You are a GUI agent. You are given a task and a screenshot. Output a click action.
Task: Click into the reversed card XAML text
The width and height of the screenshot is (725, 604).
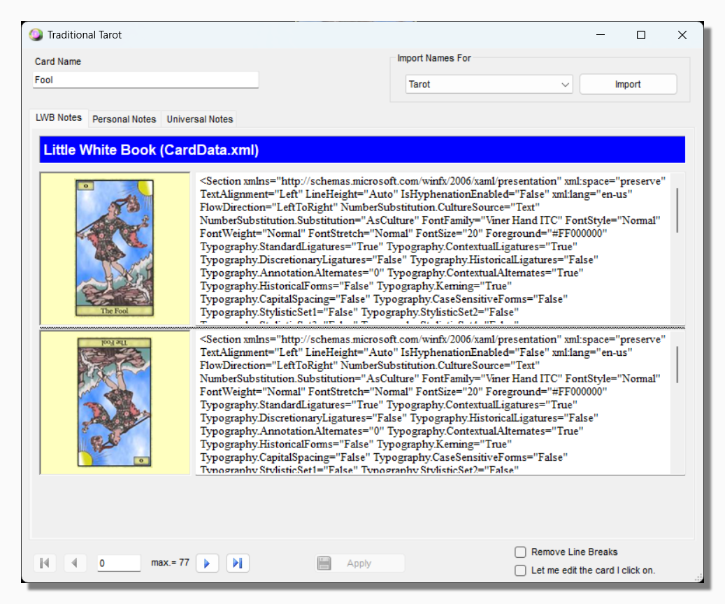coord(433,403)
